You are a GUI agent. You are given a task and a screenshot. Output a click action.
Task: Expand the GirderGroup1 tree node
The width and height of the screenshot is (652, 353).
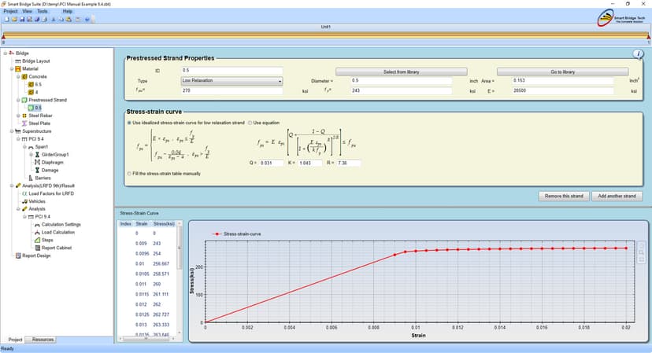pyautogui.click(x=31, y=155)
